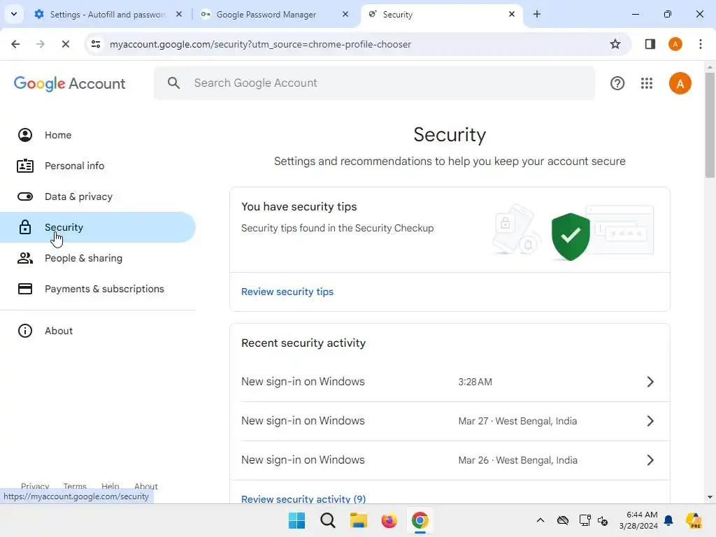Open Windows taskbar search
Image resolution: width=716 pixels, height=537 pixels.
click(327, 520)
